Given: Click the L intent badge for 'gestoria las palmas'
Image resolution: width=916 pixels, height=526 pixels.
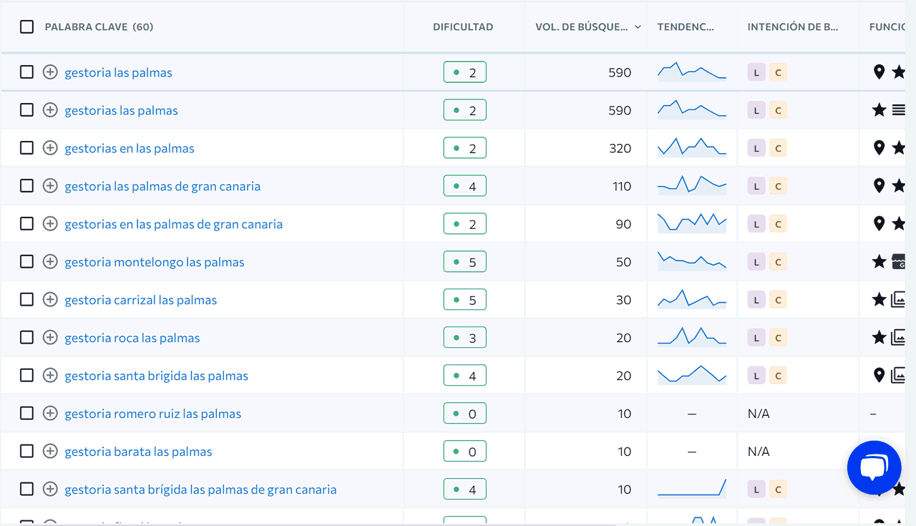Looking at the screenshot, I should [756, 72].
